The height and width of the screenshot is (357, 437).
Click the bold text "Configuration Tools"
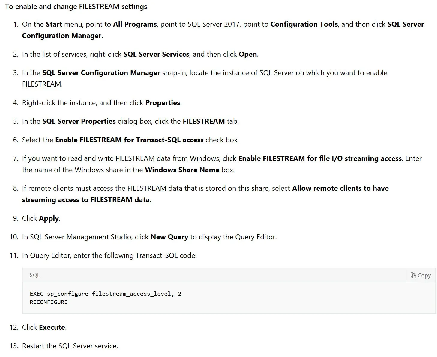304,24
